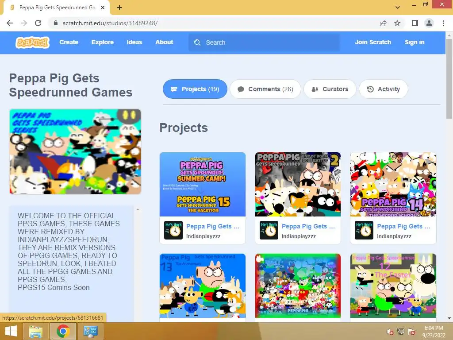Share this page icon in address bar

point(383,23)
